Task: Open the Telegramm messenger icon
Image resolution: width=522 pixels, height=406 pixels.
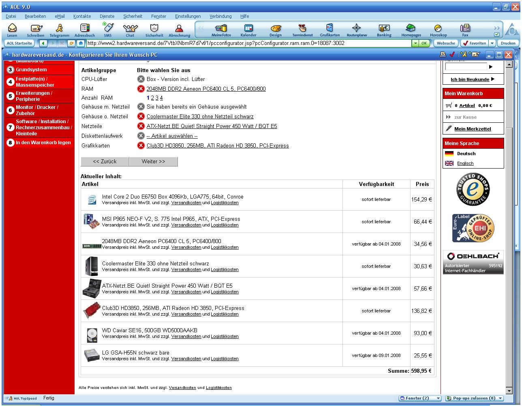Action: pos(60,30)
